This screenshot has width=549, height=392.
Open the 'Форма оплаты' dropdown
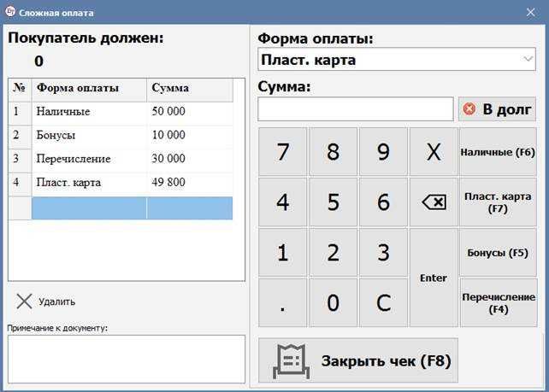(x=396, y=60)
